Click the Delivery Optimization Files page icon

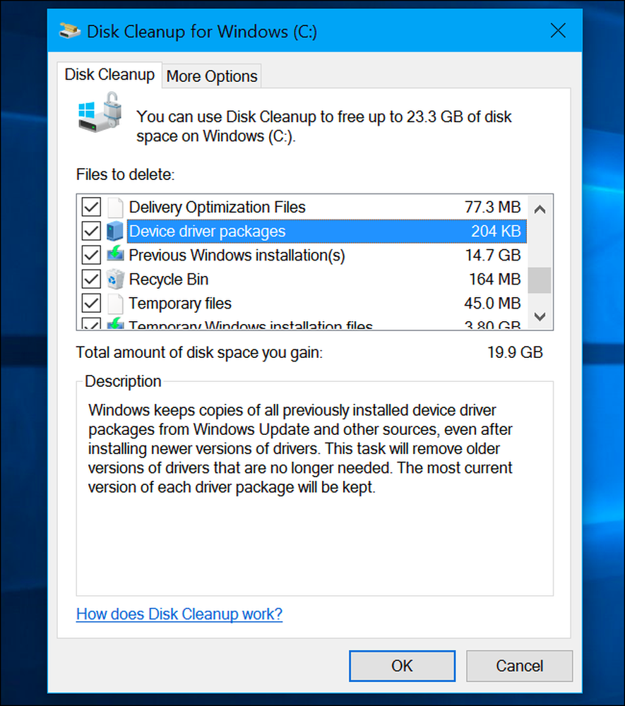tap(115, 207)
